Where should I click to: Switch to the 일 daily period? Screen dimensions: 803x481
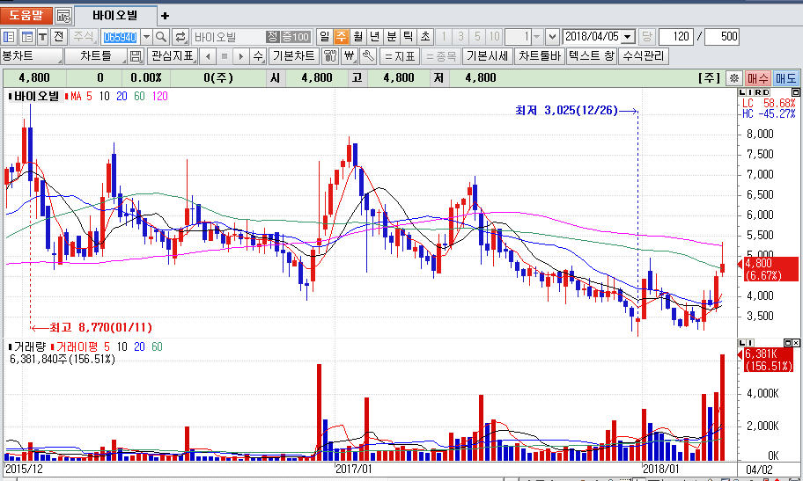click(324, 37)
